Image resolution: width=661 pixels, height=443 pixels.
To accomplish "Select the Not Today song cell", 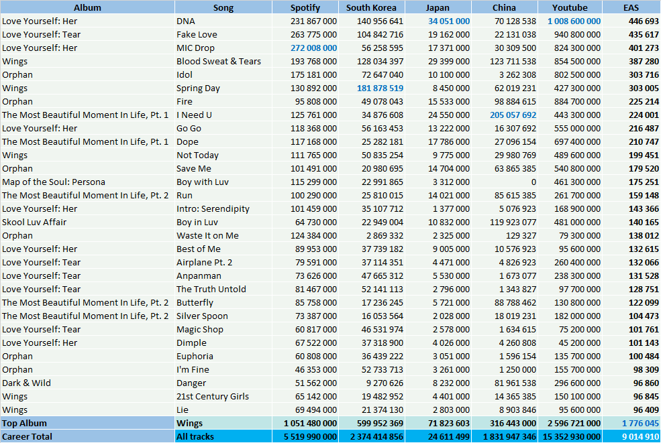I will (223, 155).
